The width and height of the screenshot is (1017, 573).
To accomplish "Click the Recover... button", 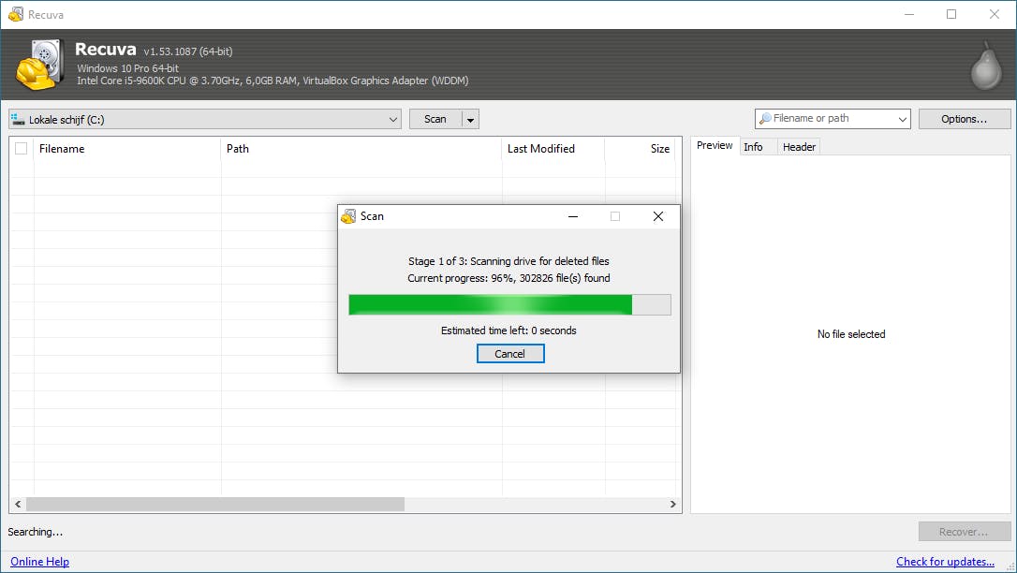I will click(964, 532).
